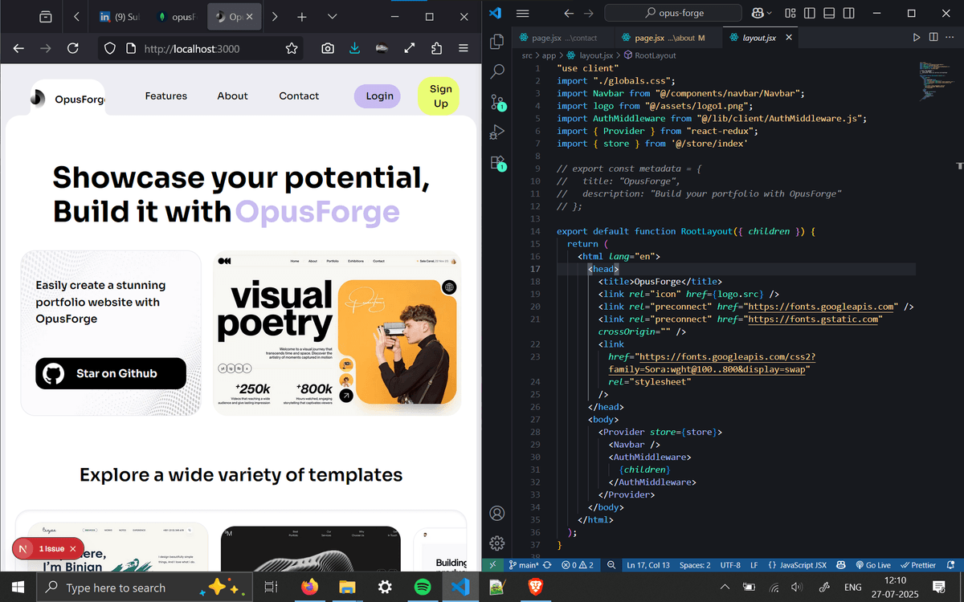This screenshot has height=602, width=964.
Task: Open VS Code hamburger application menu
Action: point(522,13)
